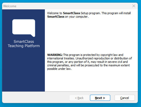Click "possible under law." closing line
This screenshot has width=141, height=107.
click(59, 69)
